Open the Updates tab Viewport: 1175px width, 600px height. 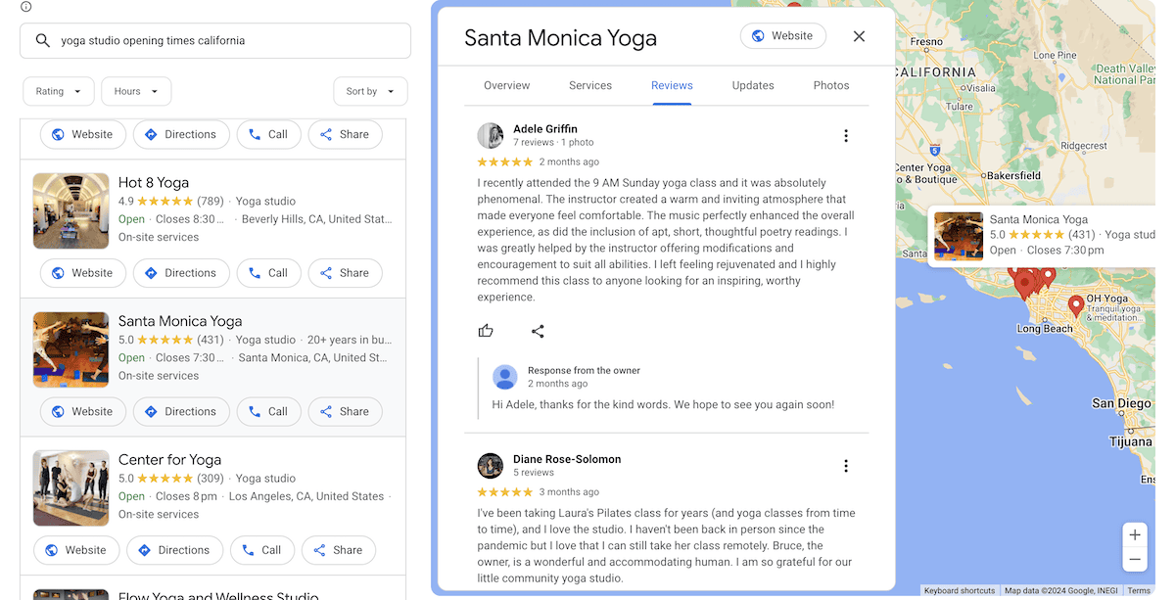coord(753,85)
